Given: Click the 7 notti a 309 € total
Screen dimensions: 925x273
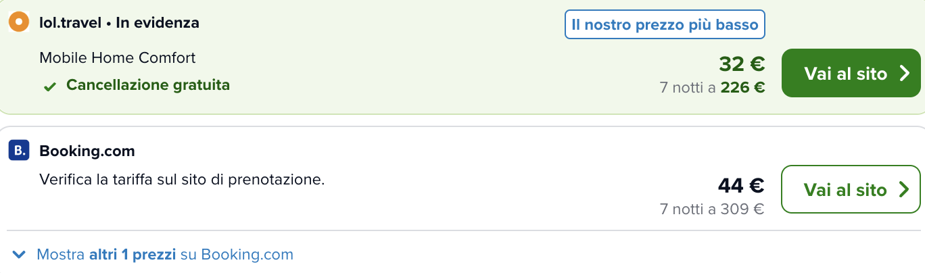Looking at the screenshot, I should (712, 209).
